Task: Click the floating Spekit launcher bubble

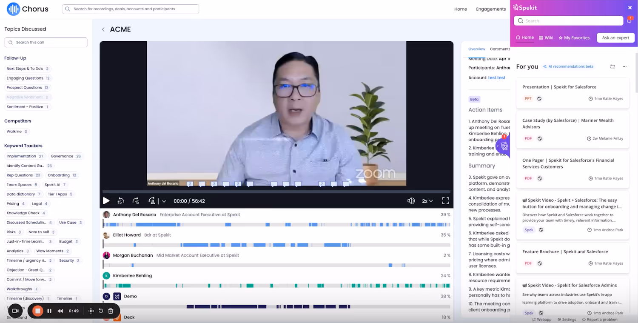Action: click(504, 146)
